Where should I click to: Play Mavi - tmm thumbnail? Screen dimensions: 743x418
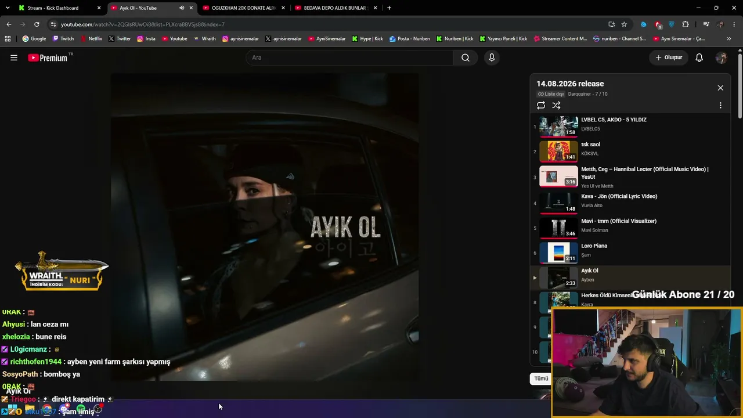(558, 228)
